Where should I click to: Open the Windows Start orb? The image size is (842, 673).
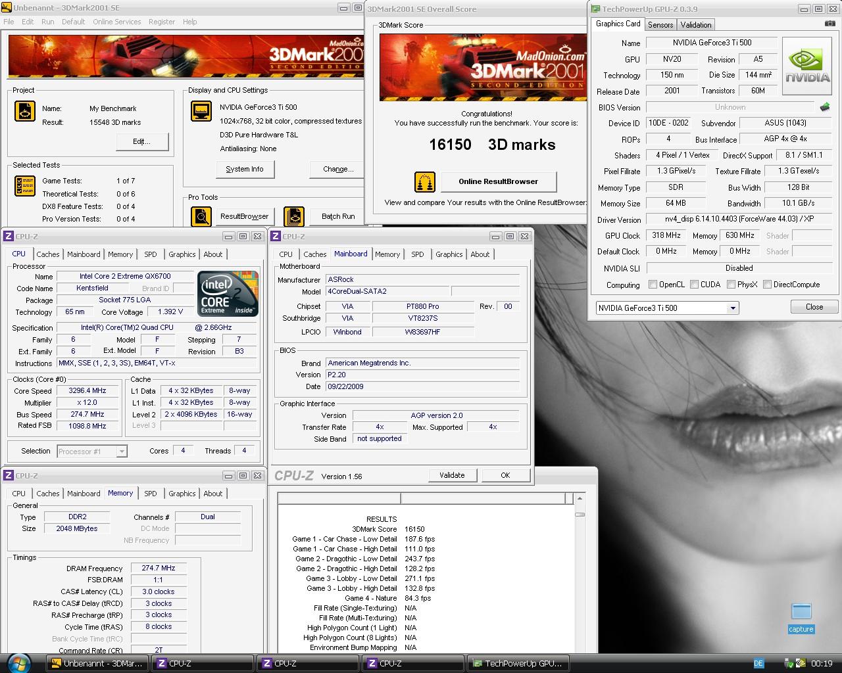[x=18, y=663]
